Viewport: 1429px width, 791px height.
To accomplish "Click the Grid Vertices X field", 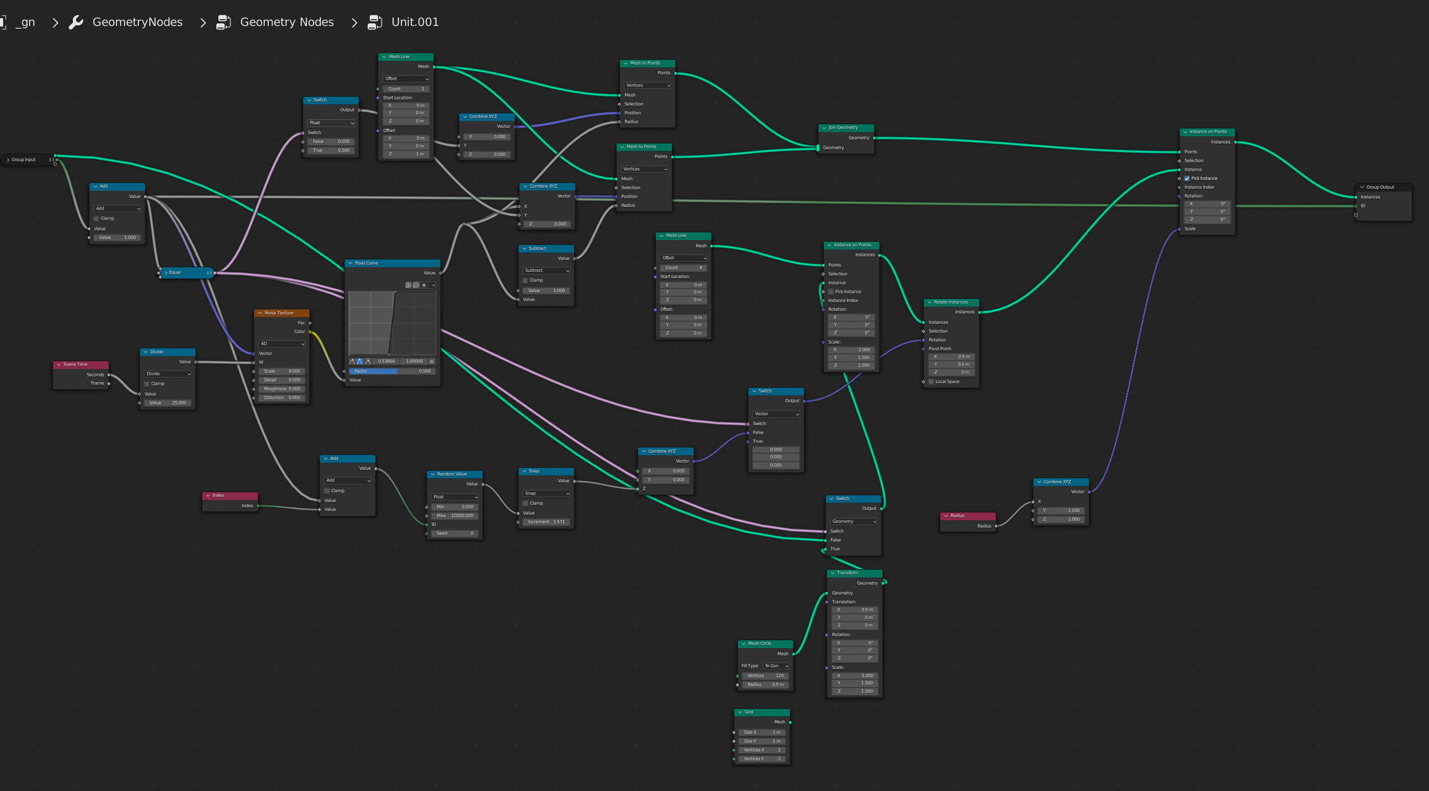I will pos(762,750).
